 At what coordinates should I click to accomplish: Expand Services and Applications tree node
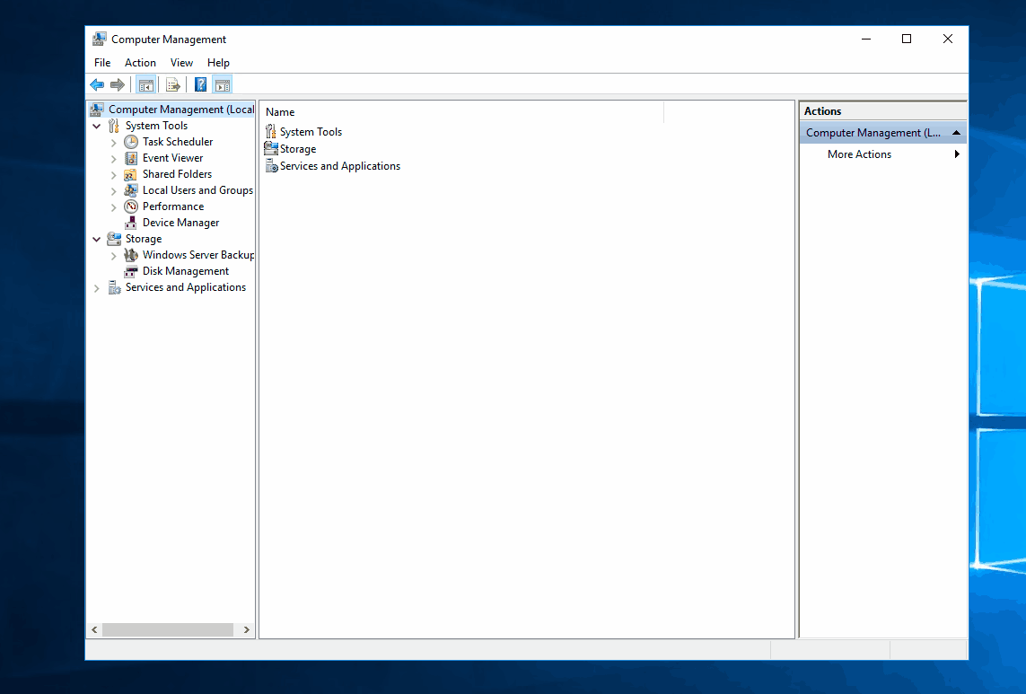click(x=97, y=288)
